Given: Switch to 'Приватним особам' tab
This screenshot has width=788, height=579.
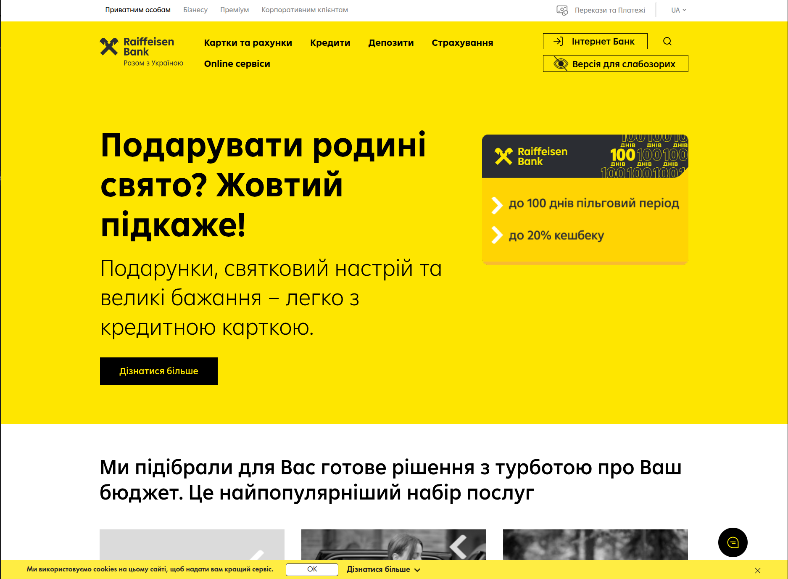Looking at the screenshot, I should [x=138, y=10].
